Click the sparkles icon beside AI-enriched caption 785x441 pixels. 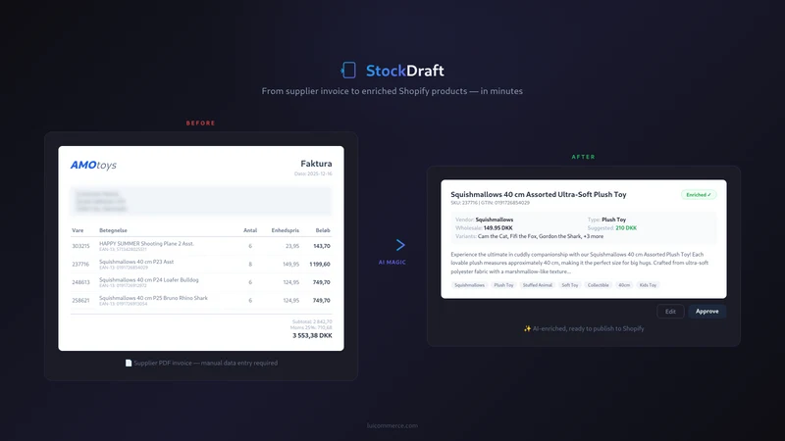pos(527,328)
